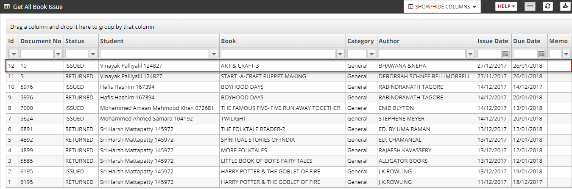Click THE FAMOUS FIVE book cell
Image resolution: width=572 pixels, height=189 pixels.
[282, 108]
